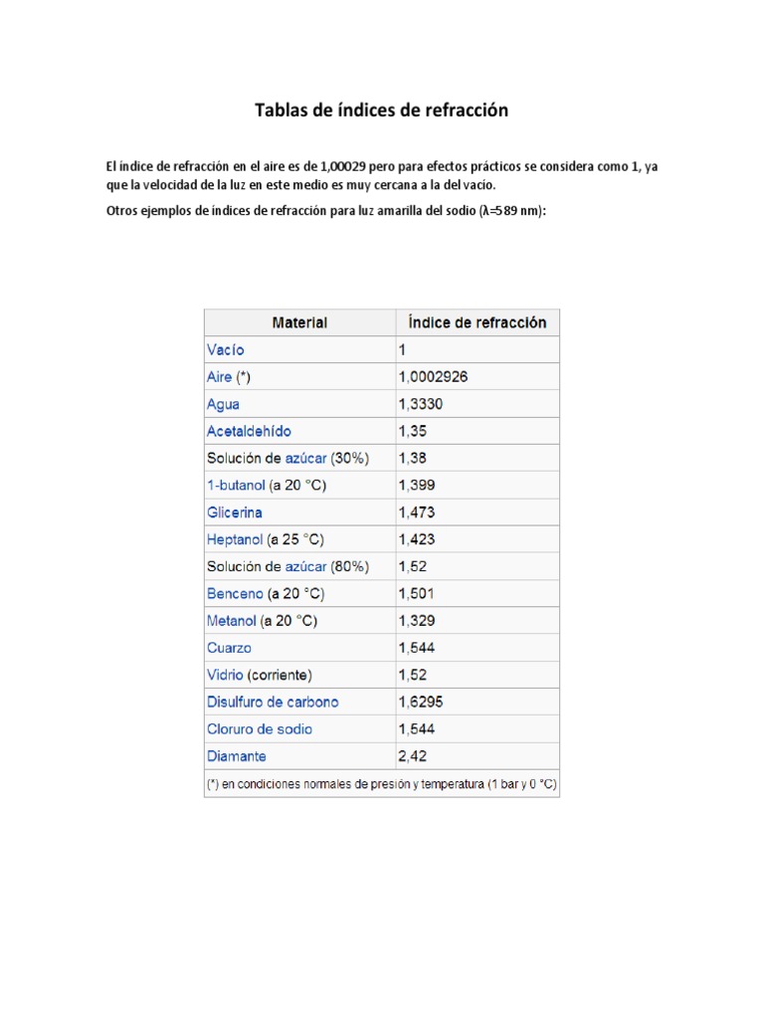The width and height of the screenshot is (764, 1019).
Task: Select the Material column header
Action: tap(299, 322)
